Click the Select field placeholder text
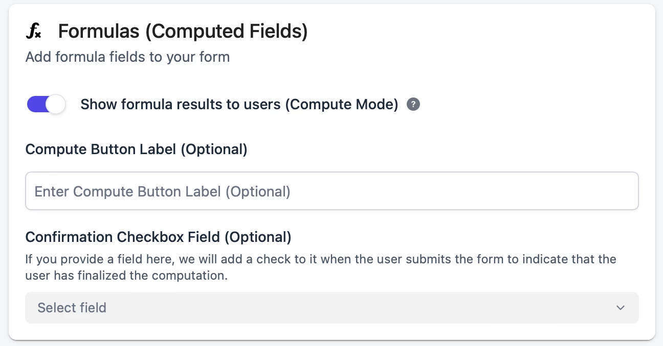The width and height of the screenshot is (663, 346). [72, 308]
